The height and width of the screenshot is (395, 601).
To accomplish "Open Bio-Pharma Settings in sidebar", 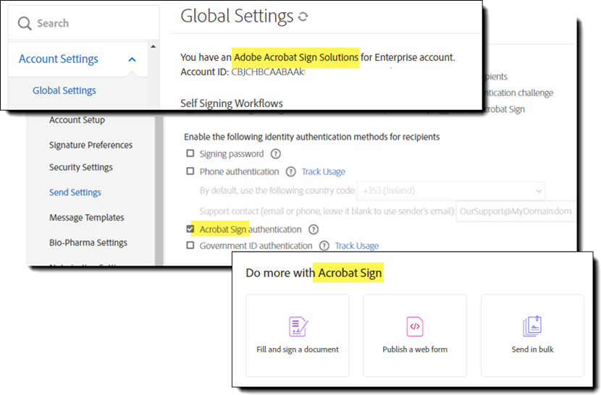I will coord(88,242).
